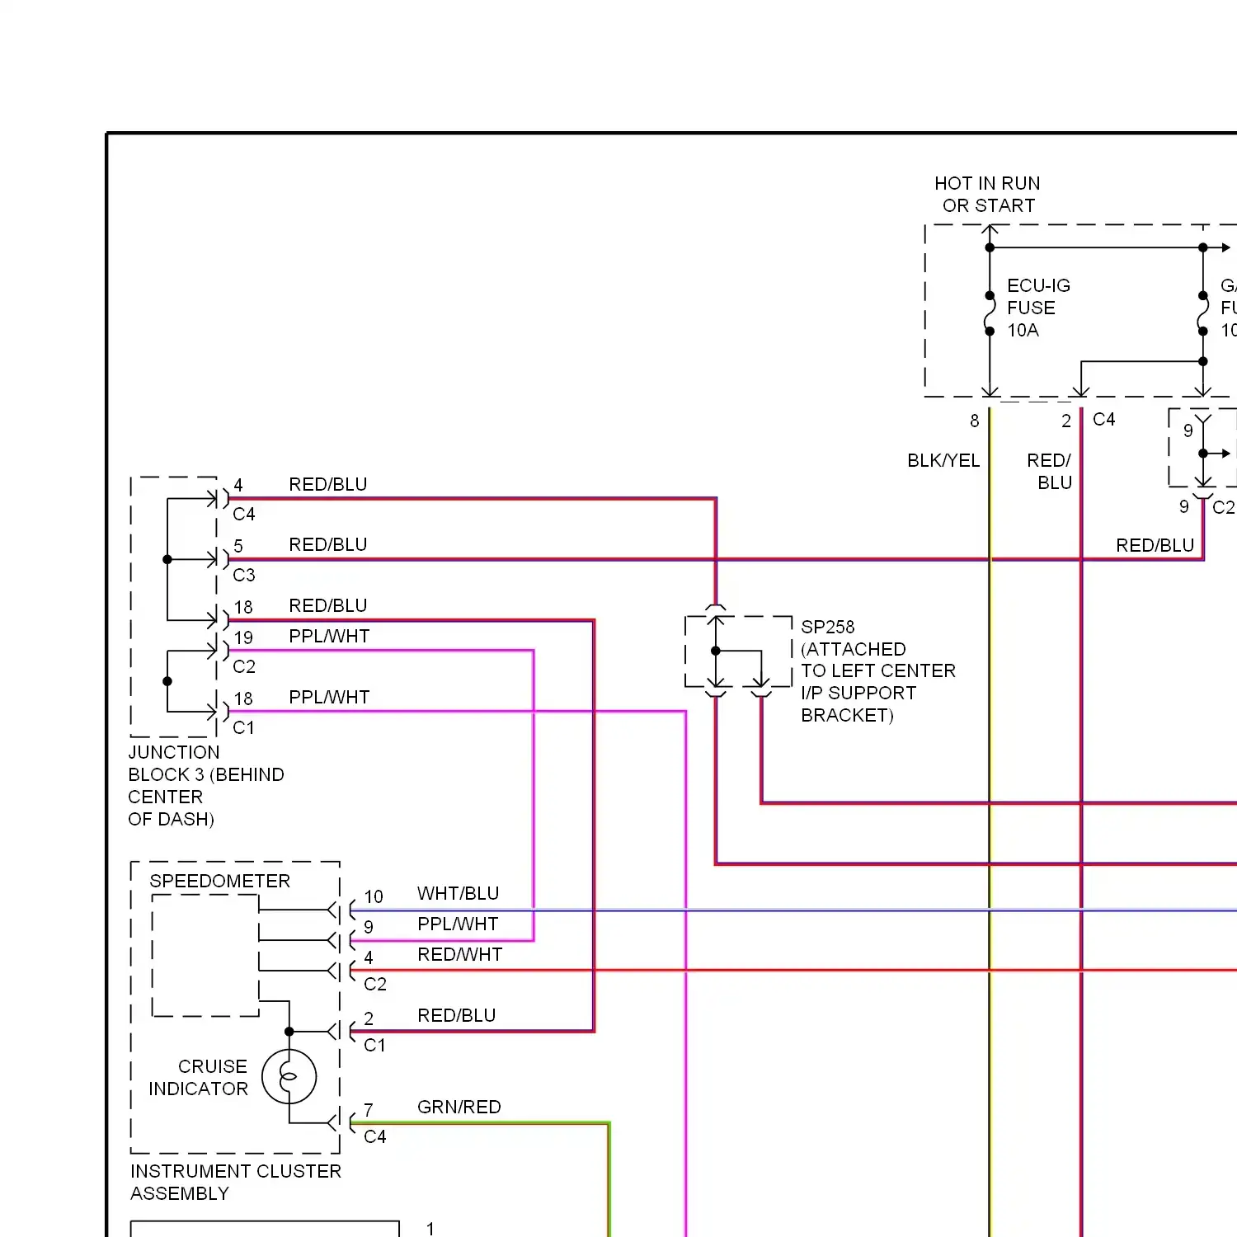Click the cruise indicator lamp symbol

tap(289, 1077)
